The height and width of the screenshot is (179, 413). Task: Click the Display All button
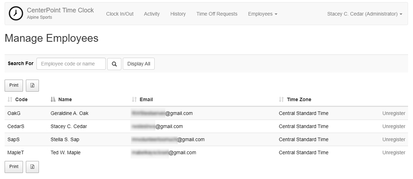coord(139,64)
